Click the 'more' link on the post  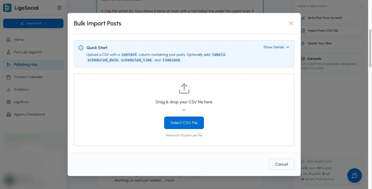coord(170,180)
